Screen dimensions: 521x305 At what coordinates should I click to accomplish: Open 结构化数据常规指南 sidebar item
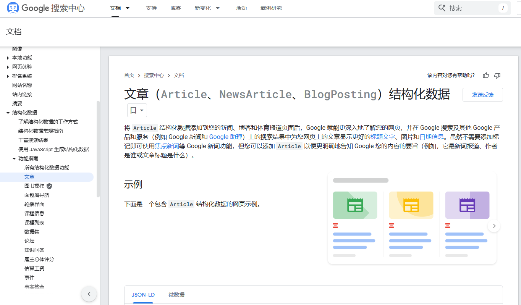coord(40,131)
